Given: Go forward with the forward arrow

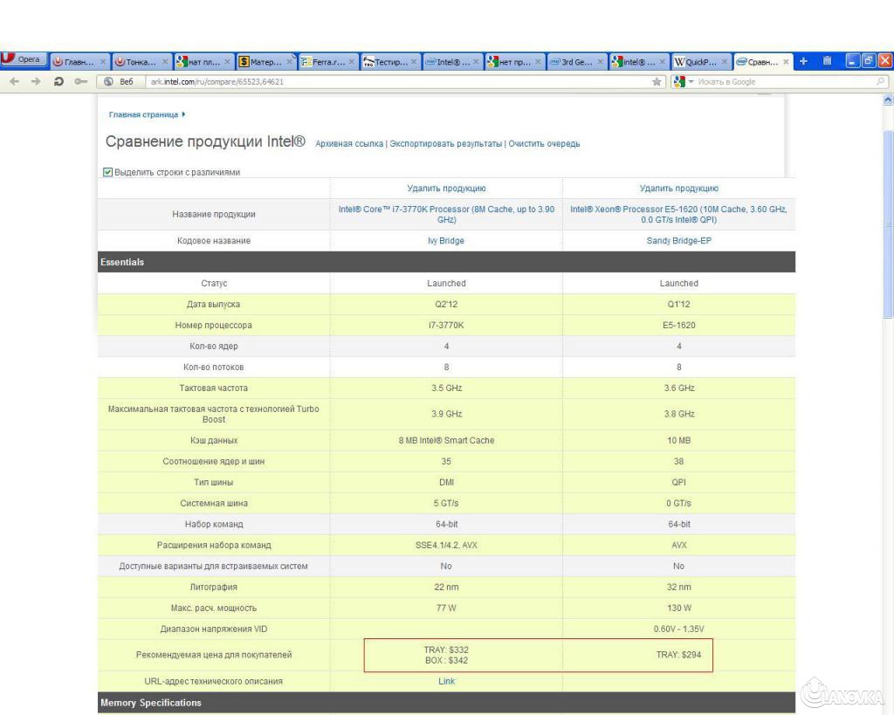Looking at the screenshot, I should click(x=36, y=81).
